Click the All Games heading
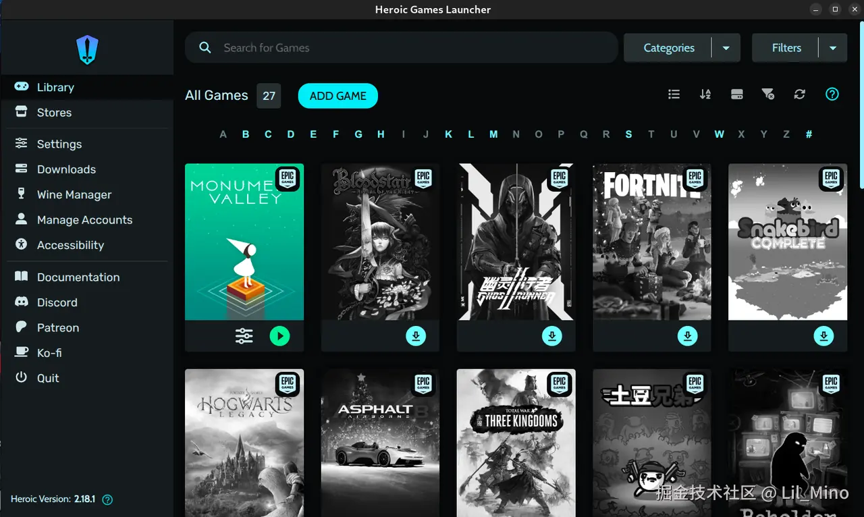Image resolution: width=864 pixels, height=517 pixels. click(217, 96)
